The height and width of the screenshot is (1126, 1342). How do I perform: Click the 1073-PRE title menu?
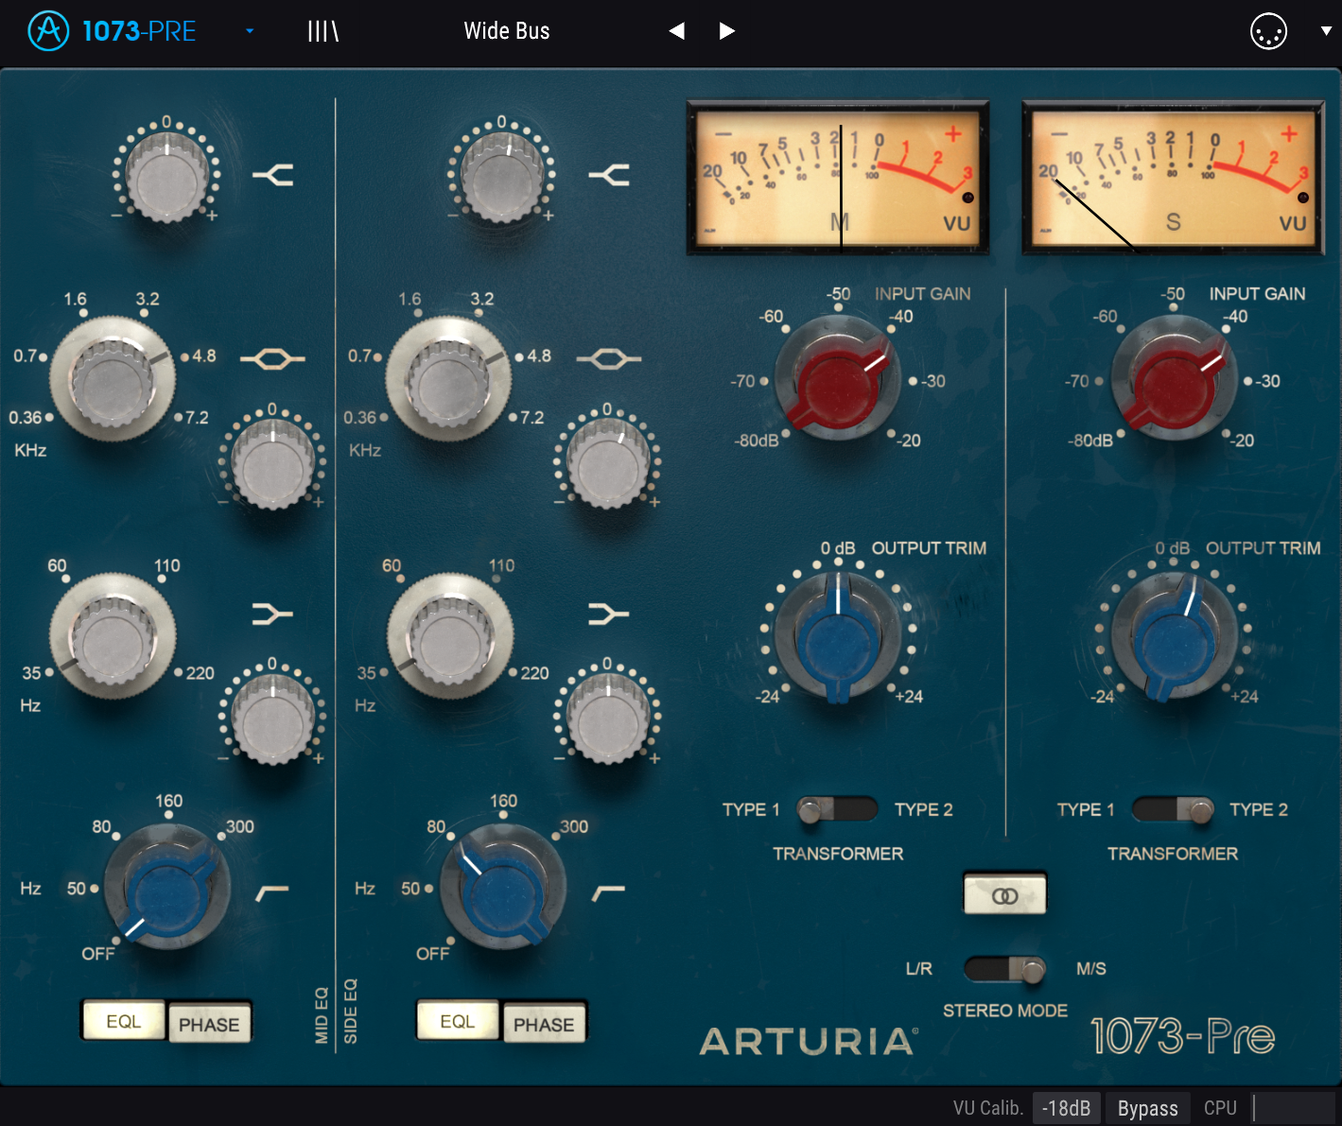(139, 31)
